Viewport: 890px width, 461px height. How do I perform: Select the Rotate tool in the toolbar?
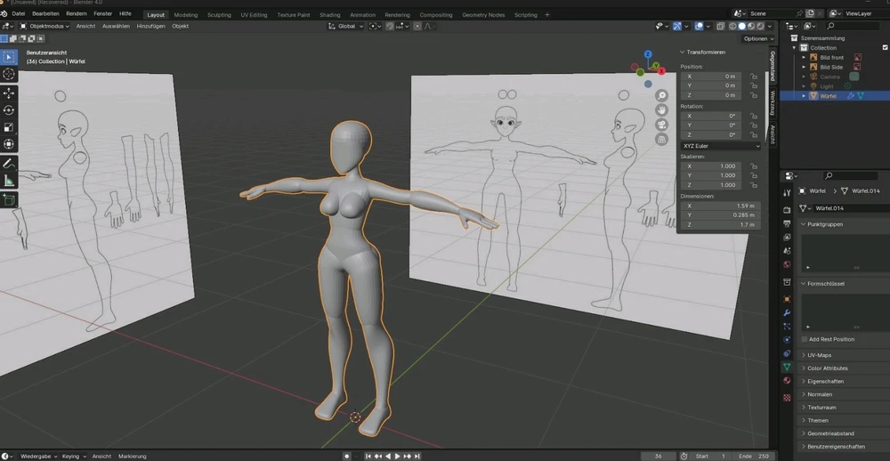[9, 110]
